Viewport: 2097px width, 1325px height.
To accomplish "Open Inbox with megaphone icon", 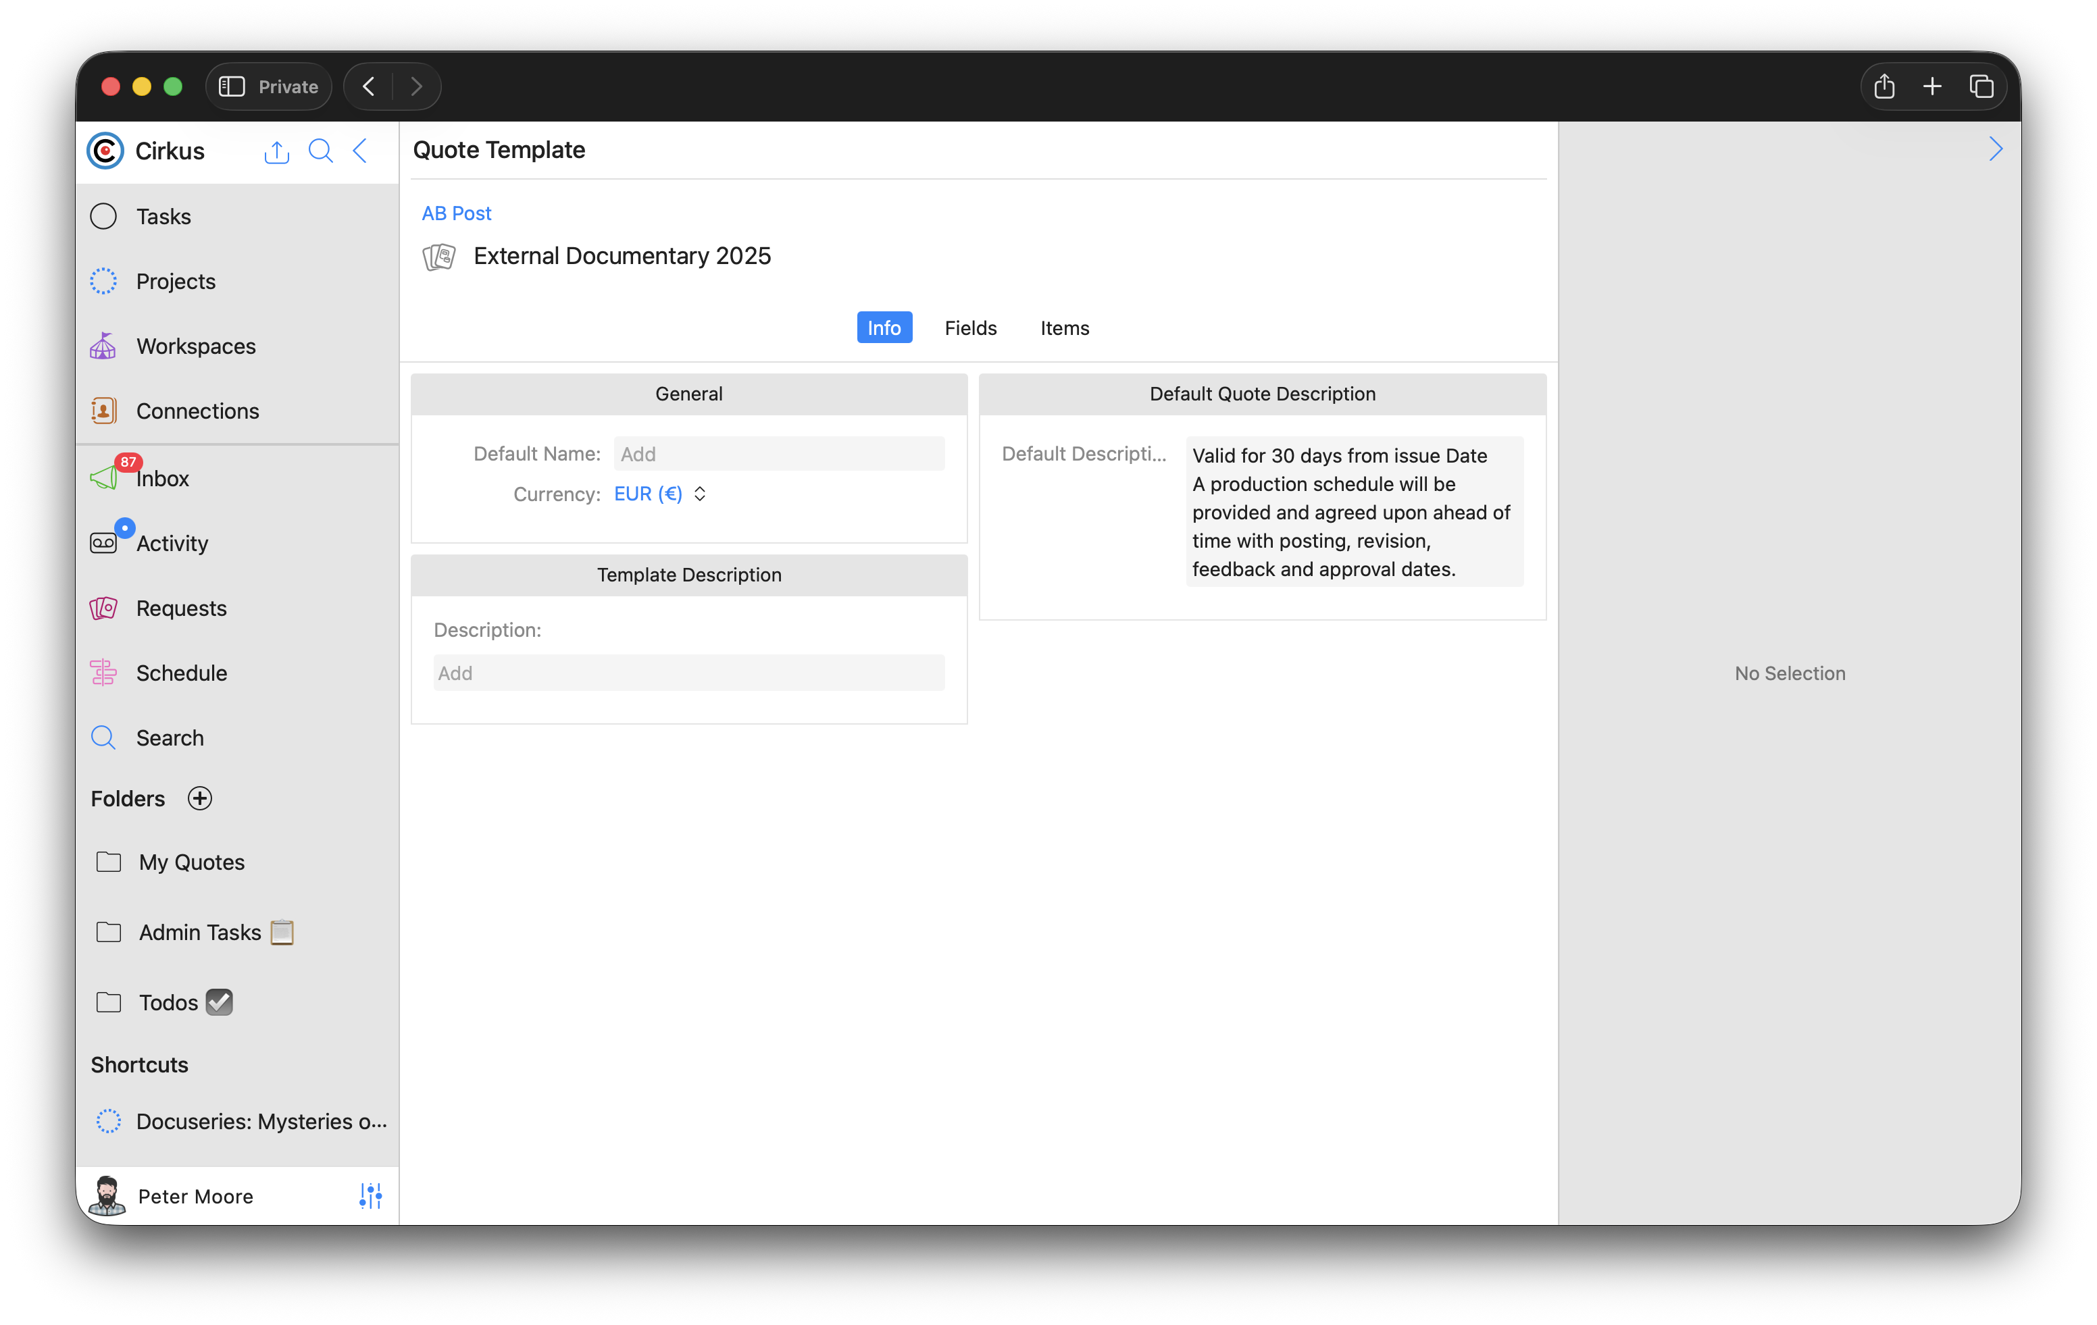I will [103, 478].
